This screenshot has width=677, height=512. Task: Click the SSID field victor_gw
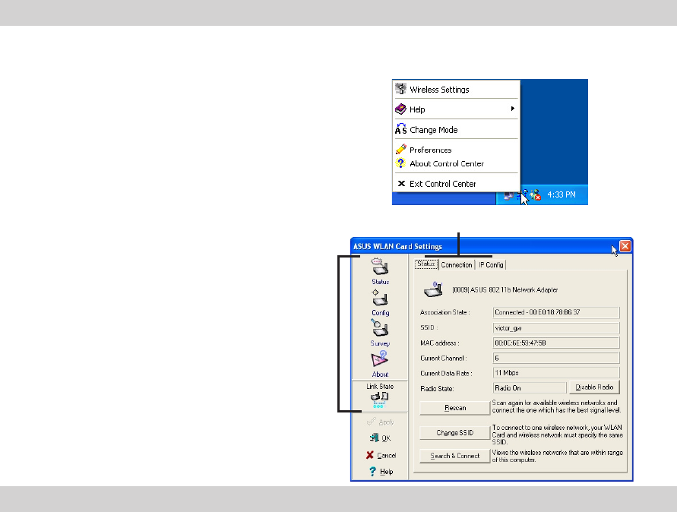(556, 327)
